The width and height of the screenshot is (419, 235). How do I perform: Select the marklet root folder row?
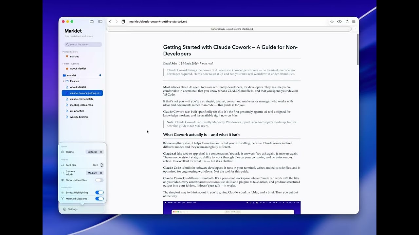(x=82, y=75)
